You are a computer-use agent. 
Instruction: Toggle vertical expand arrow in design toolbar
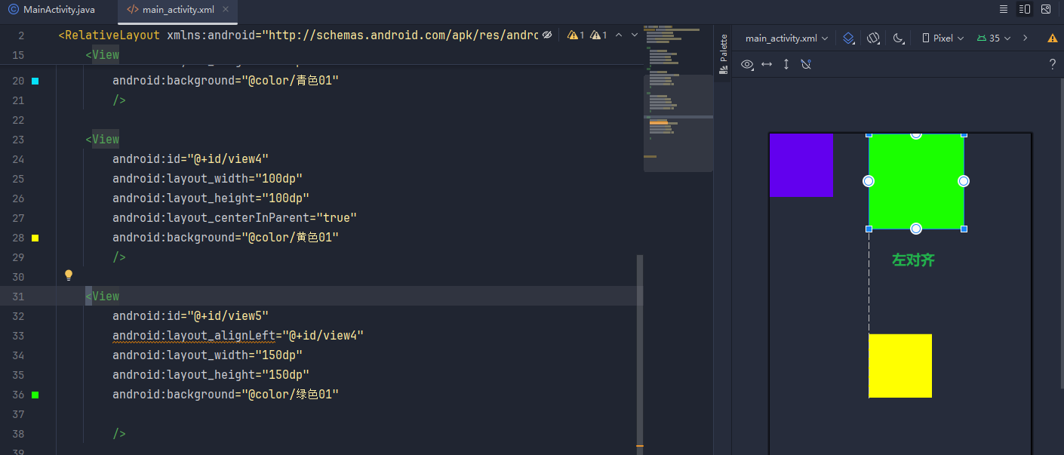pyautogui.click(x=786, y=64)
